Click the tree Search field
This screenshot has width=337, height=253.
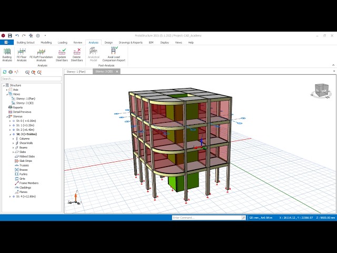click(x=32, y=79)
